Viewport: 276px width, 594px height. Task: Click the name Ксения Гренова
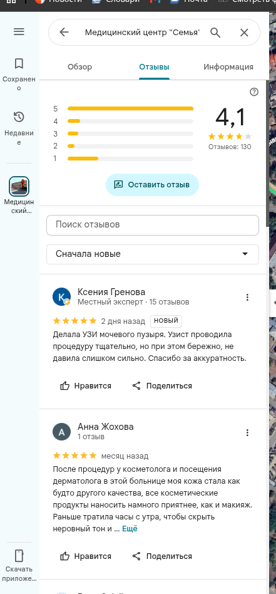pos(111,292)
